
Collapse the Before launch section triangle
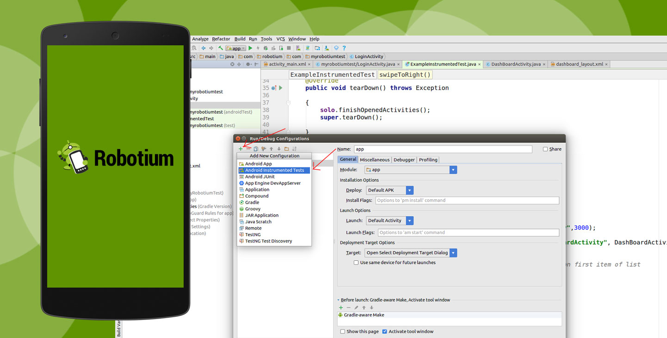click(x=339, y=300)
